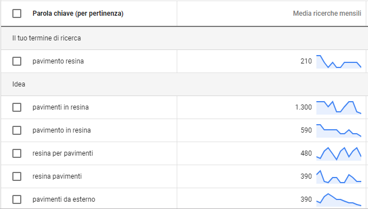The image size is (368, 209).
Task: Open the sparkline chart next to 590
Action: [x=339, y=131]
